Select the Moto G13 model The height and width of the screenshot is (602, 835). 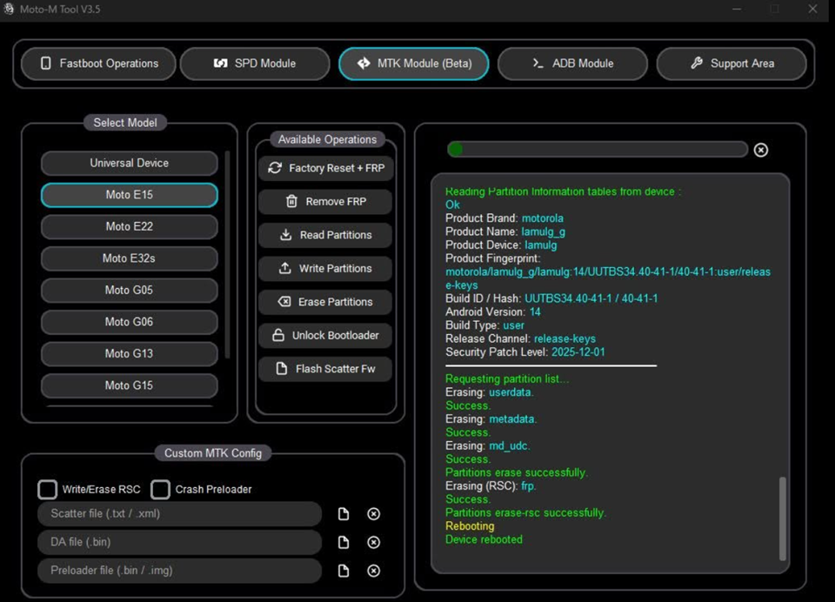(130, 354)
